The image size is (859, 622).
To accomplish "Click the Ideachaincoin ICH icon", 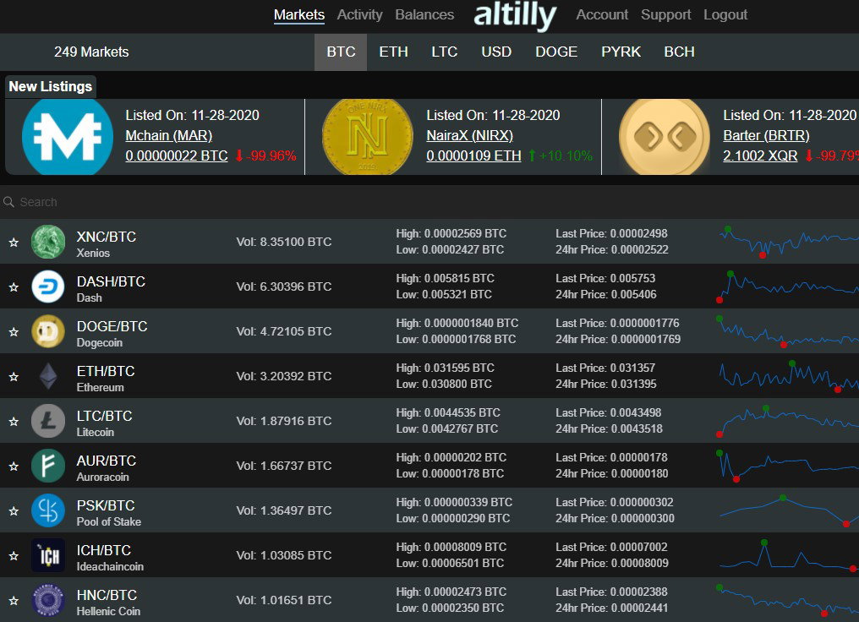I will pyautogui.click(x=48, y=555).
